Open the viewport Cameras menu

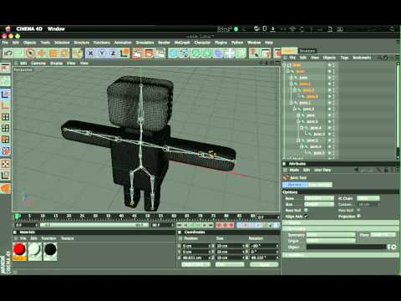38,64
